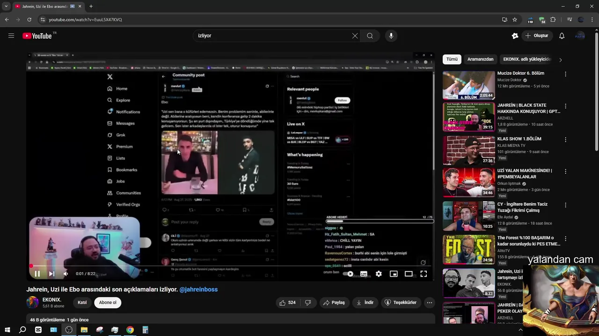Select the Tümü filter chip
The width and height of the screenshot is (599, 336).
[x=452, y=59]
